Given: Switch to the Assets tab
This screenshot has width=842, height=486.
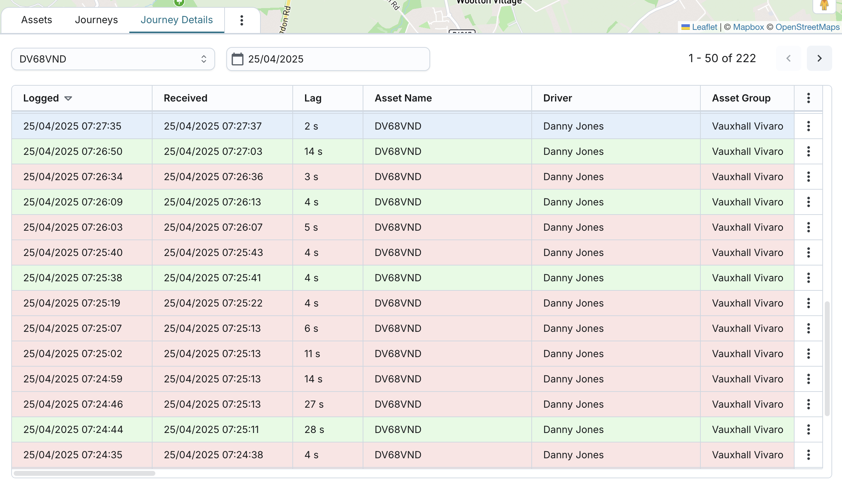Looking at the screenshot, I should pos(37,20).
